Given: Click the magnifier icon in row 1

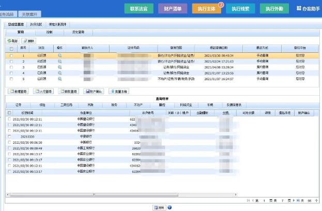Looking at the screenshot, I should (60, 55).
